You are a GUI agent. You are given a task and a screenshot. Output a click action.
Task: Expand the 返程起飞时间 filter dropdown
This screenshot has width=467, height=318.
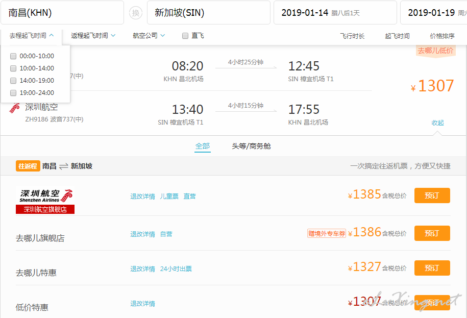tap(93, 36)
